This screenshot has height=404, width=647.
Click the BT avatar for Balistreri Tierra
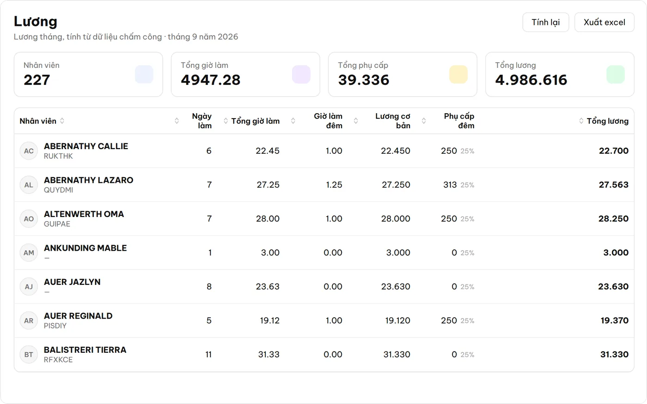click(29, 355)
